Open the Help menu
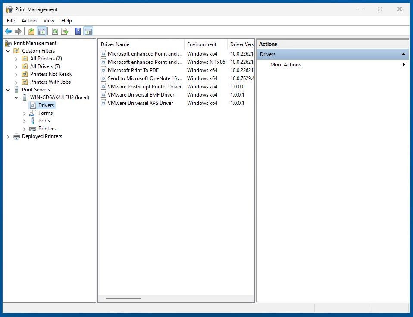Screen dimensions: 413x317 [x=66, y=21]
